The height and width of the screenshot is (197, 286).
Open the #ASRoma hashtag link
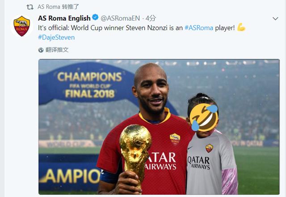coord(199,28)
